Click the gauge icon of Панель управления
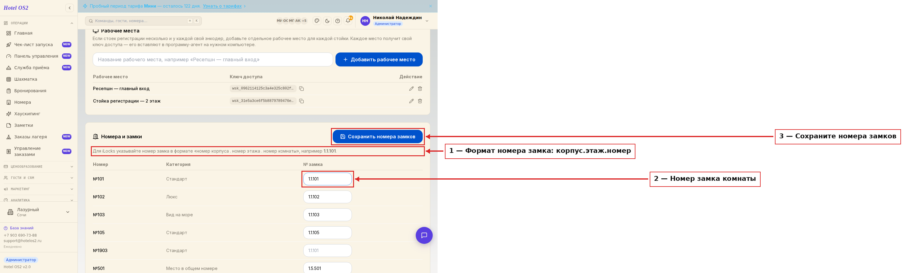Image resolution: width=908 pixels, height=273 pixels. click(9, 56)
